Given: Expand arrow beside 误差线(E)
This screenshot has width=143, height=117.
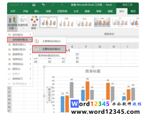Looking at the screenshot, I should [30, 59].
